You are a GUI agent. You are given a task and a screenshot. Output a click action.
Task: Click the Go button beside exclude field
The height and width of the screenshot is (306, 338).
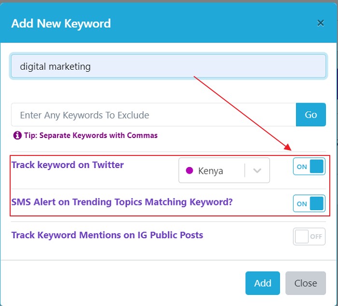310,115
